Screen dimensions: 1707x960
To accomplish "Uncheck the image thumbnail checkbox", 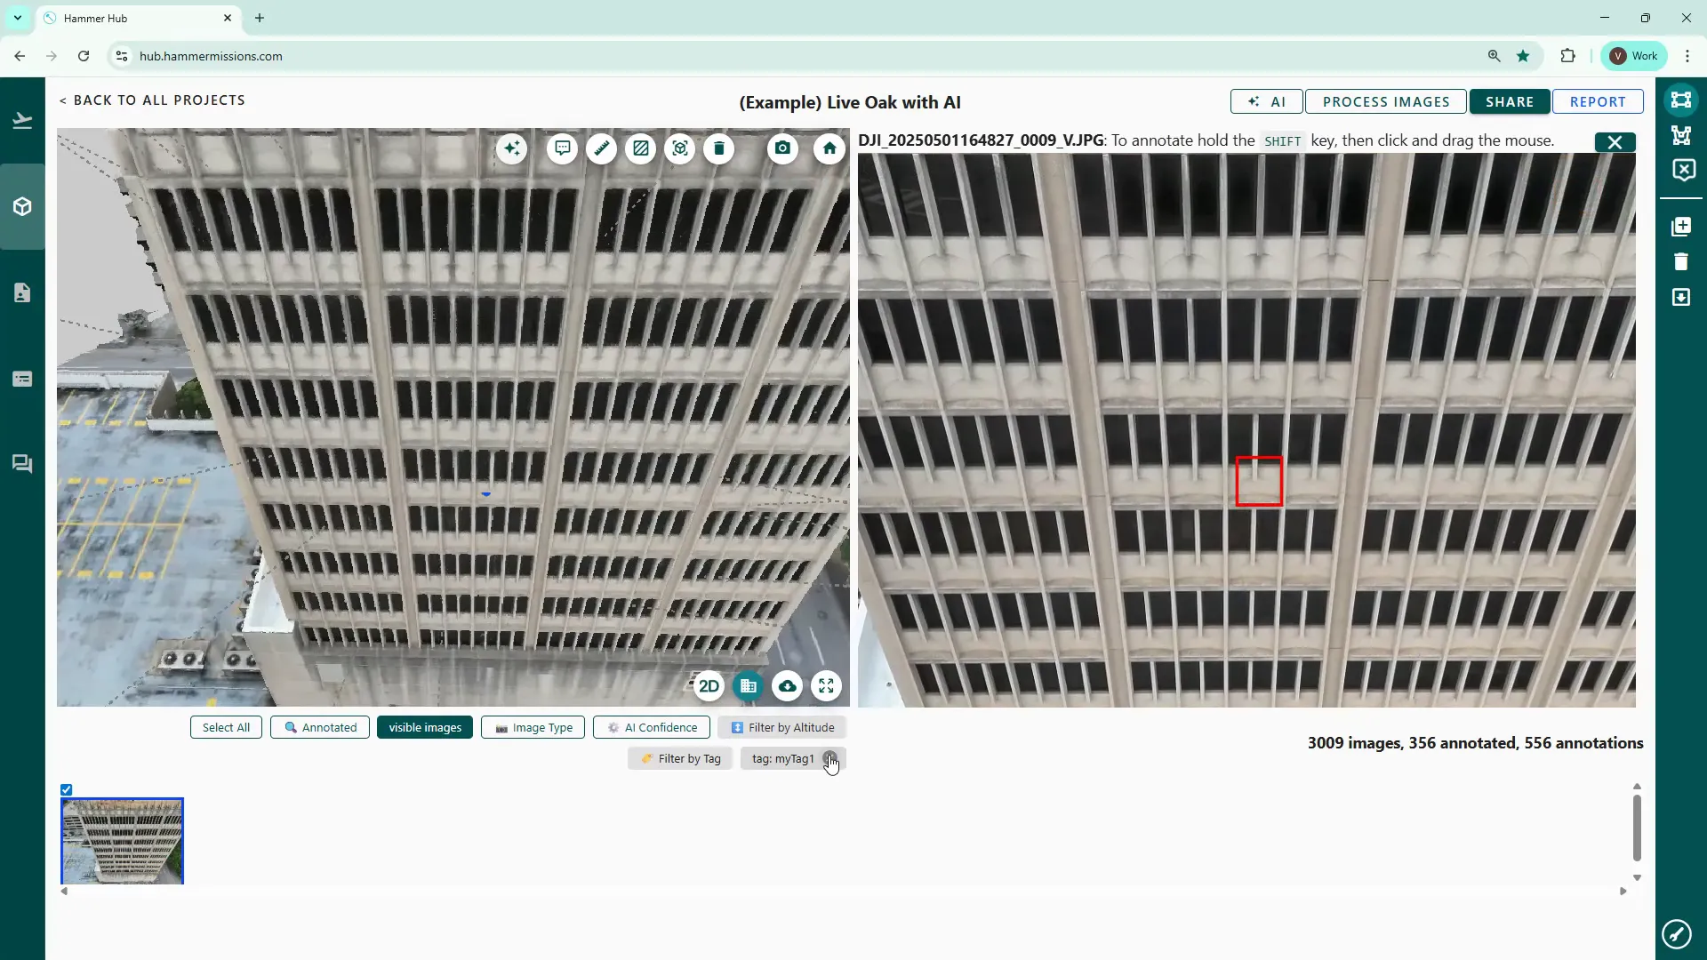I will click(x=67, y=790).
